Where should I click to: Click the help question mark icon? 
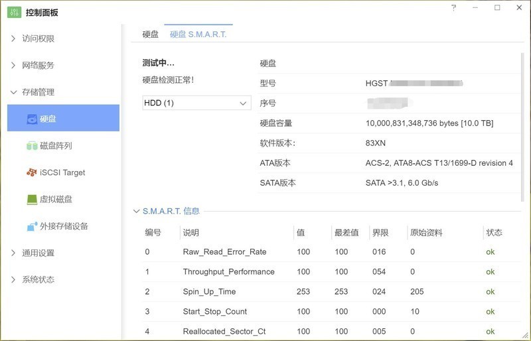454,7
